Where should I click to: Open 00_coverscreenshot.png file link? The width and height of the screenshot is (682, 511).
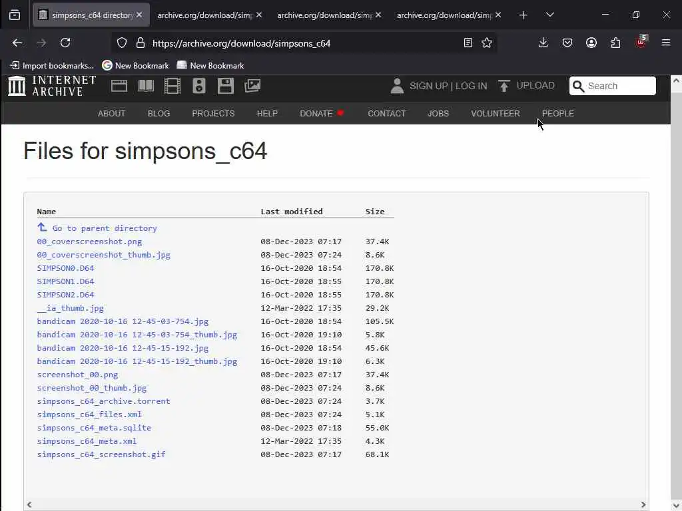coord(89,242)
